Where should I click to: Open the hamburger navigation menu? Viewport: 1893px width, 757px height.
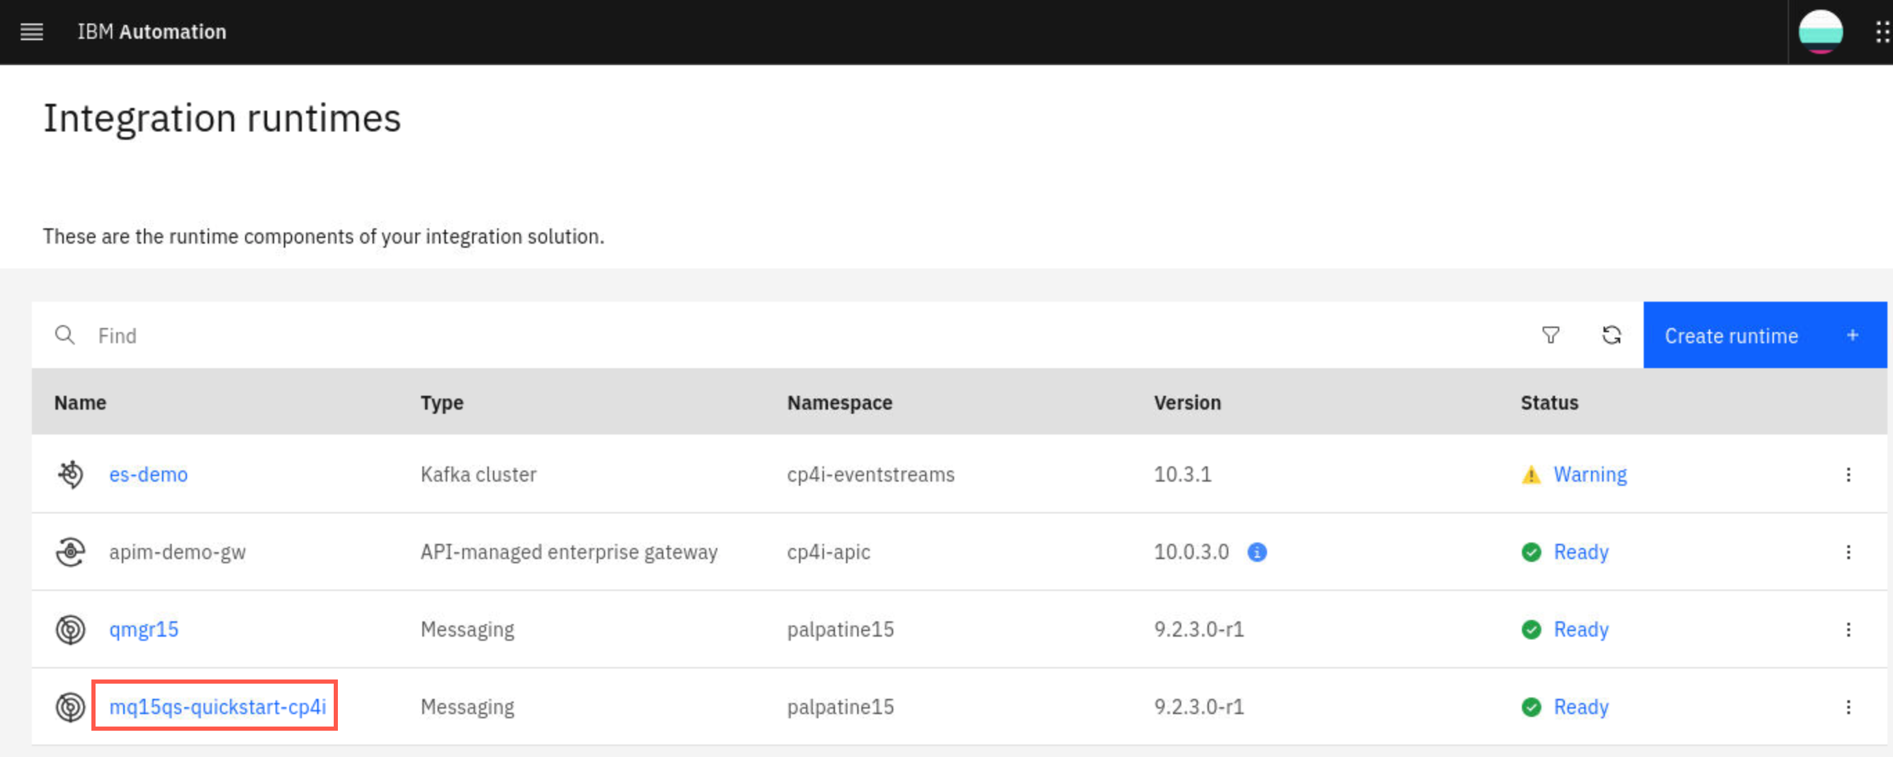pyautogui.click(x=32, y=32)
